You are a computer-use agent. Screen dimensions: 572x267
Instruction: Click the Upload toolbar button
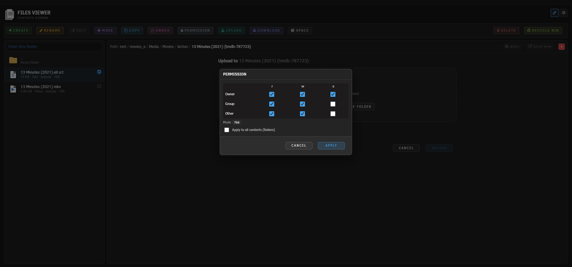232,30
